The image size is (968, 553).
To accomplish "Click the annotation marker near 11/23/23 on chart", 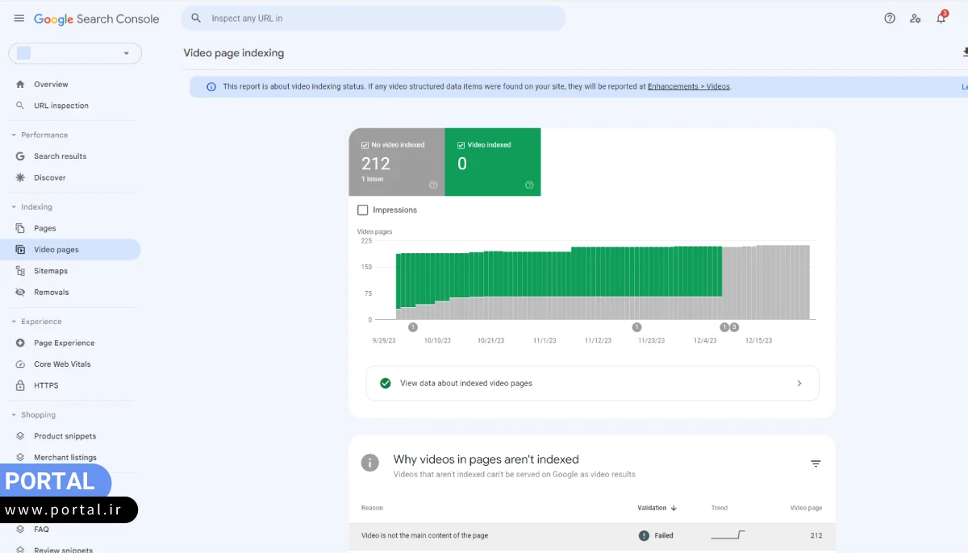I will point(636,327).
